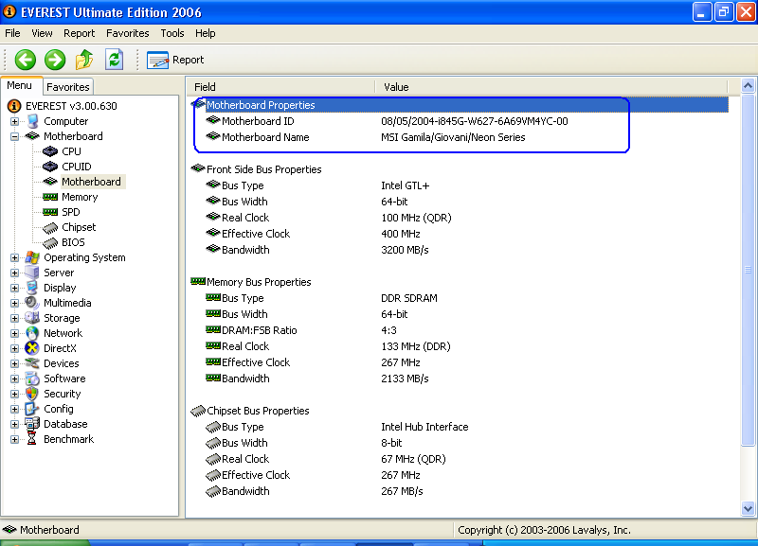Image resolution: width=758 pixels, height=546 pixels.
Task: Click the Network globe icon
Action: pos(32,333)
